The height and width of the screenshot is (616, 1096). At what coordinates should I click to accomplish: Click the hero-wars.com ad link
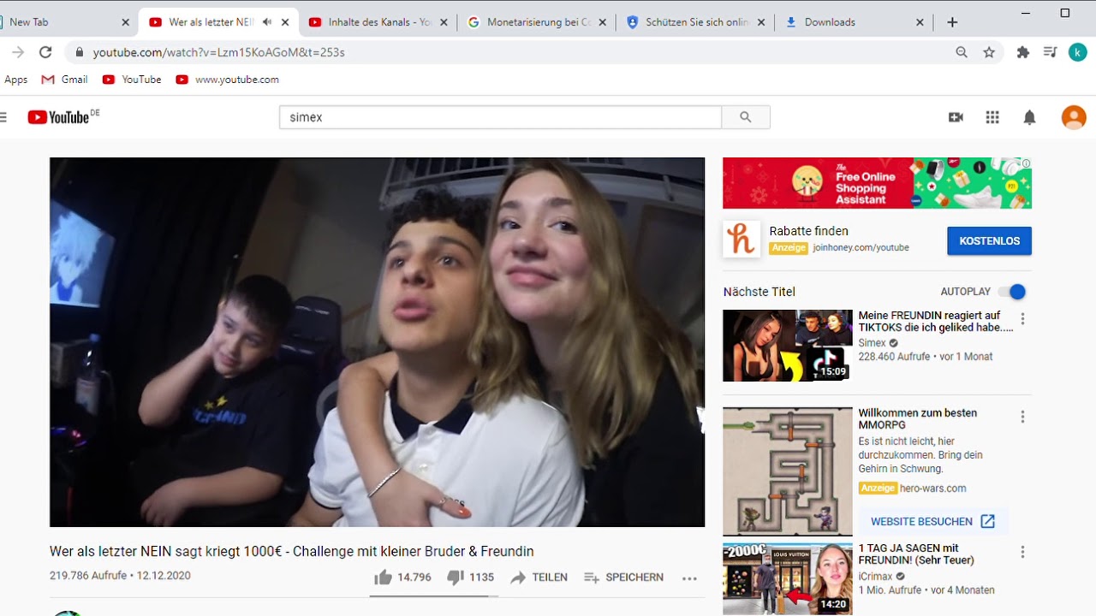pyautogui.click(x=933, y=489)
